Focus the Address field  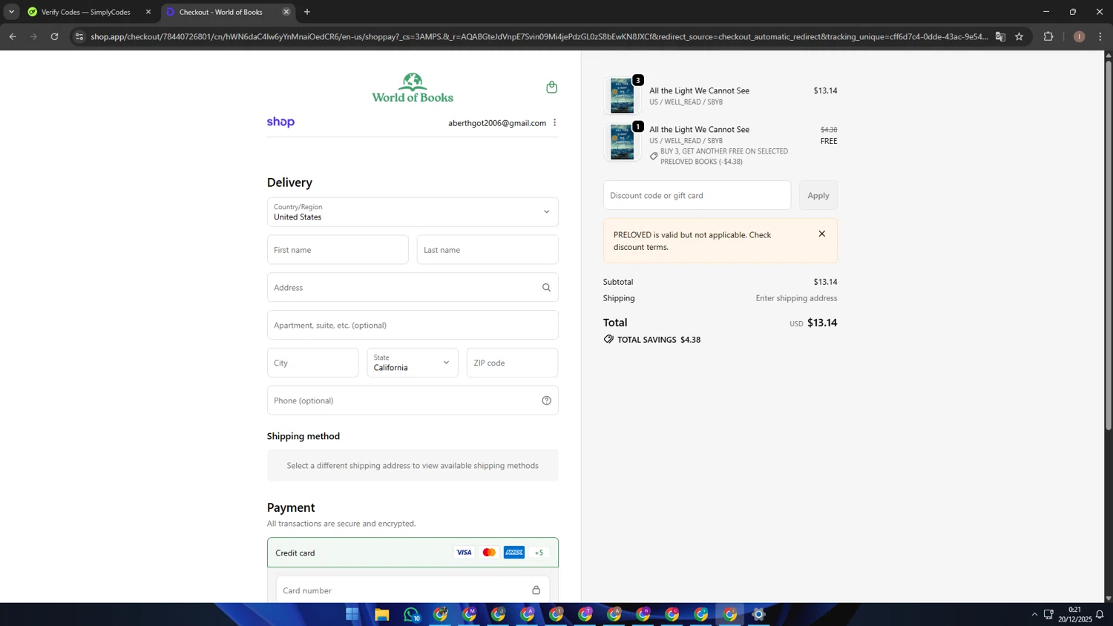tap(413, 288)
